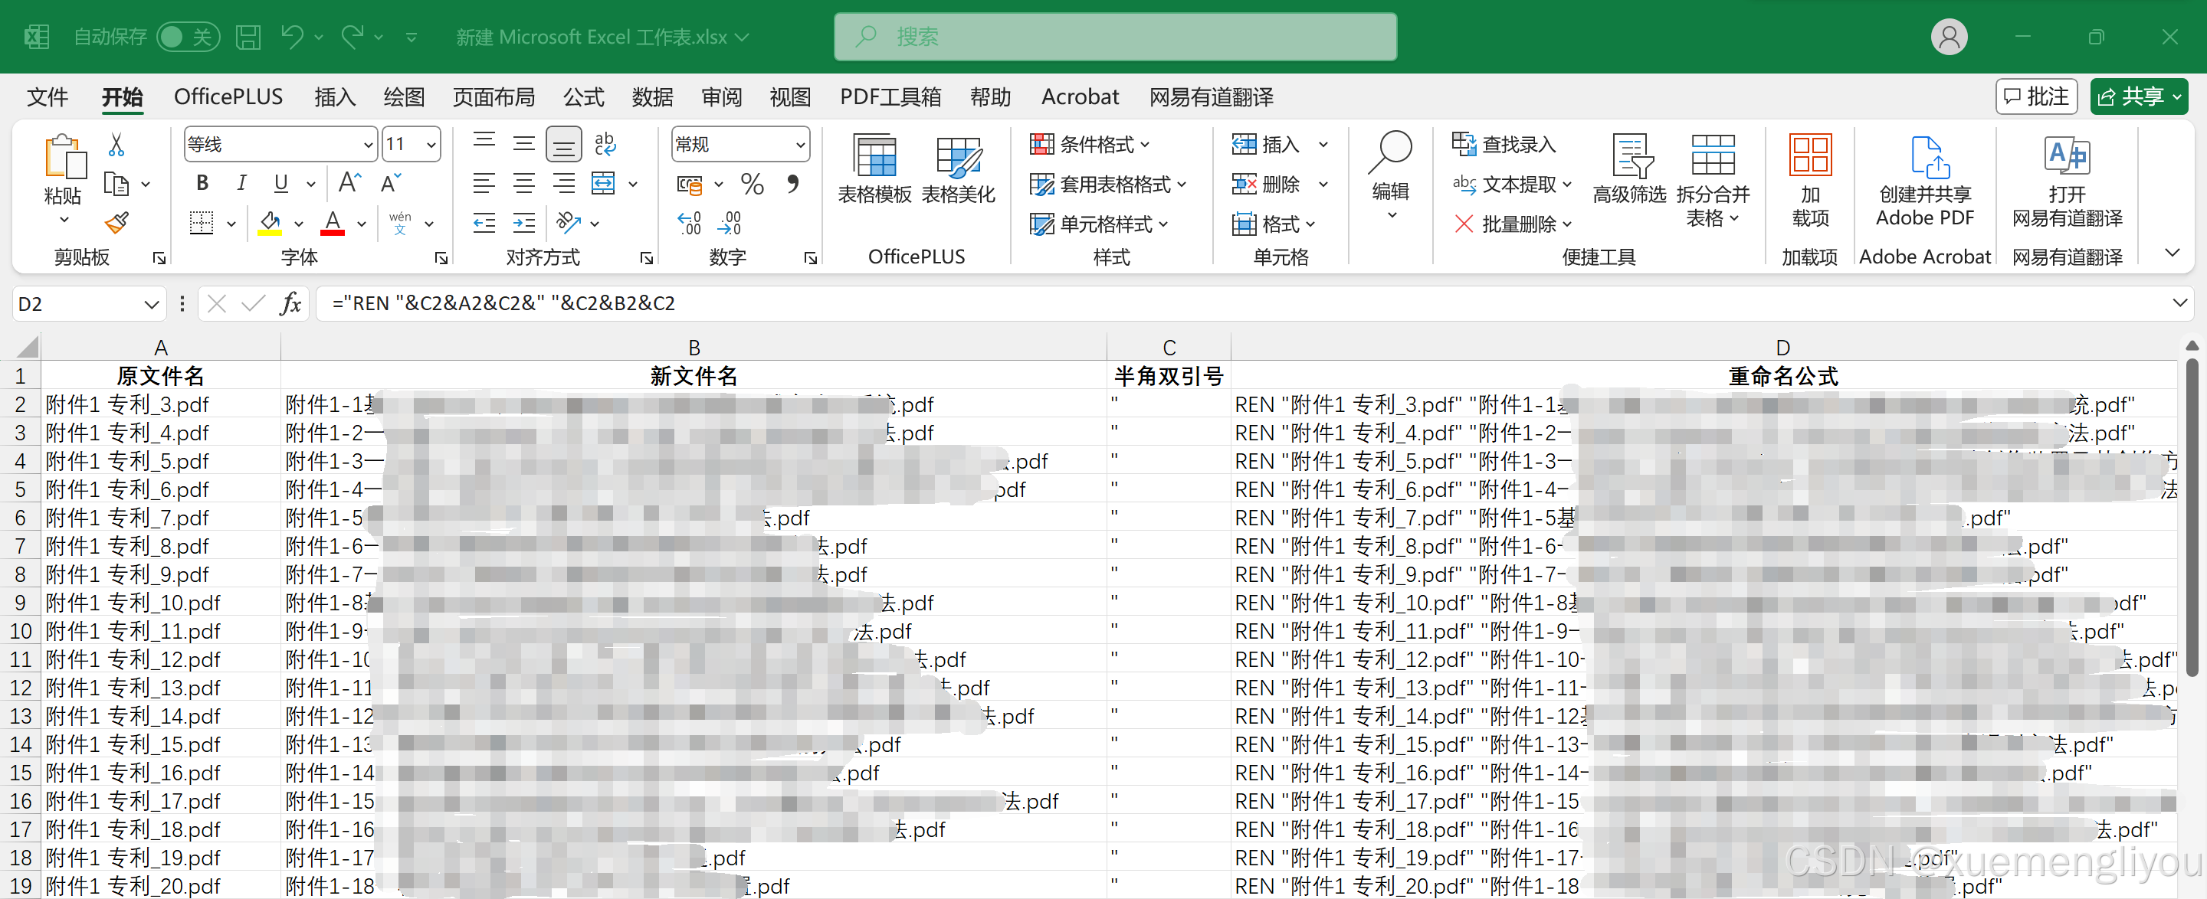This screenshot has height=899, width=2207.
Task: Open the number format dropdown showing 常规
Action: (799, 144)
